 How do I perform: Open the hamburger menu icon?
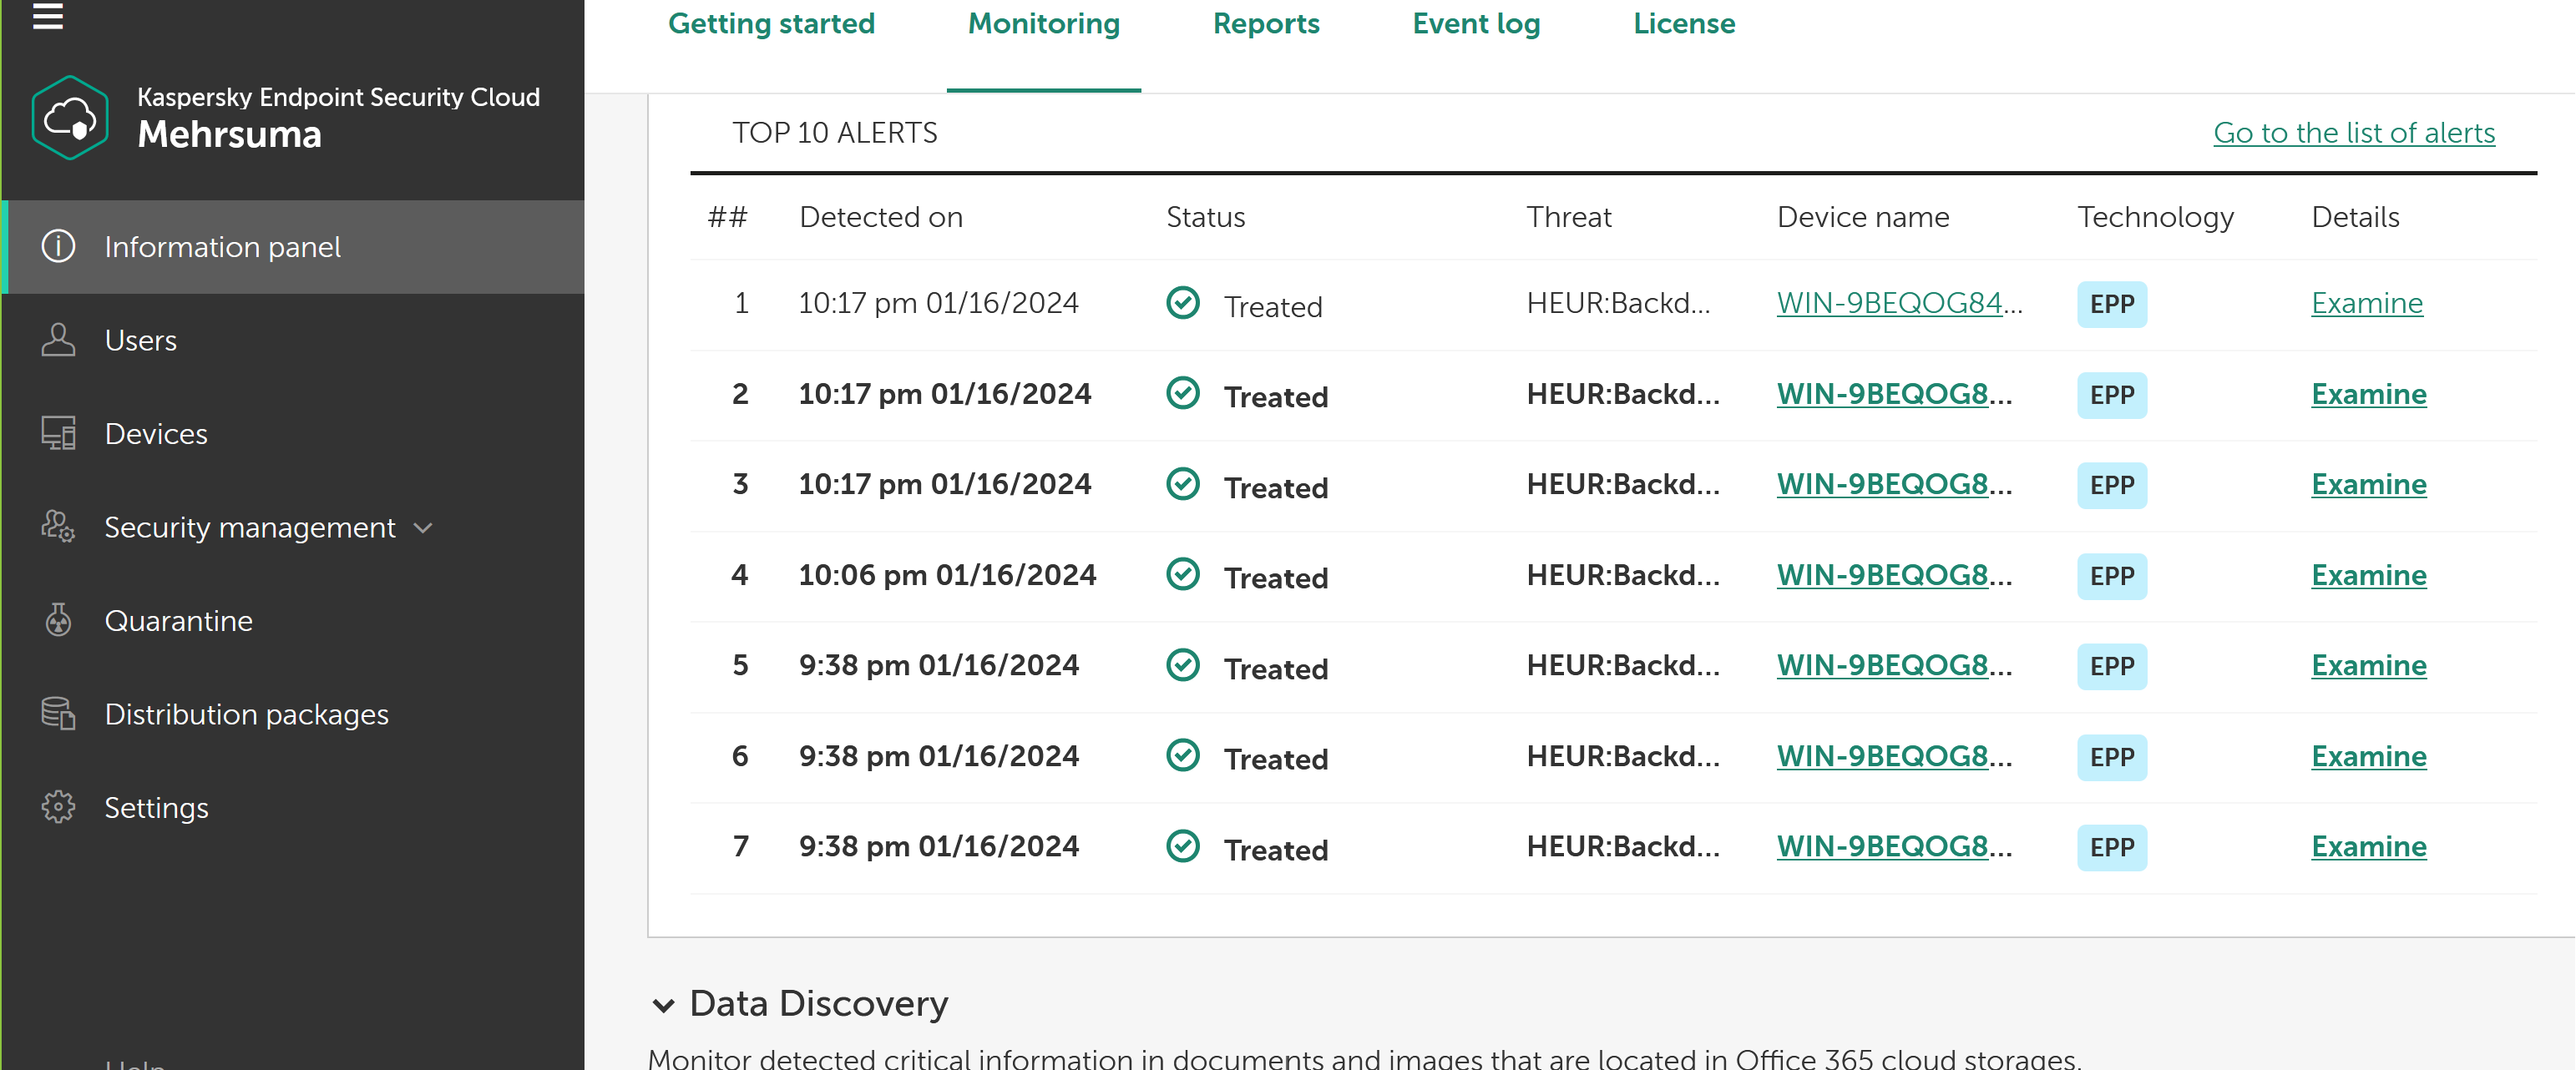coord(47,16)
